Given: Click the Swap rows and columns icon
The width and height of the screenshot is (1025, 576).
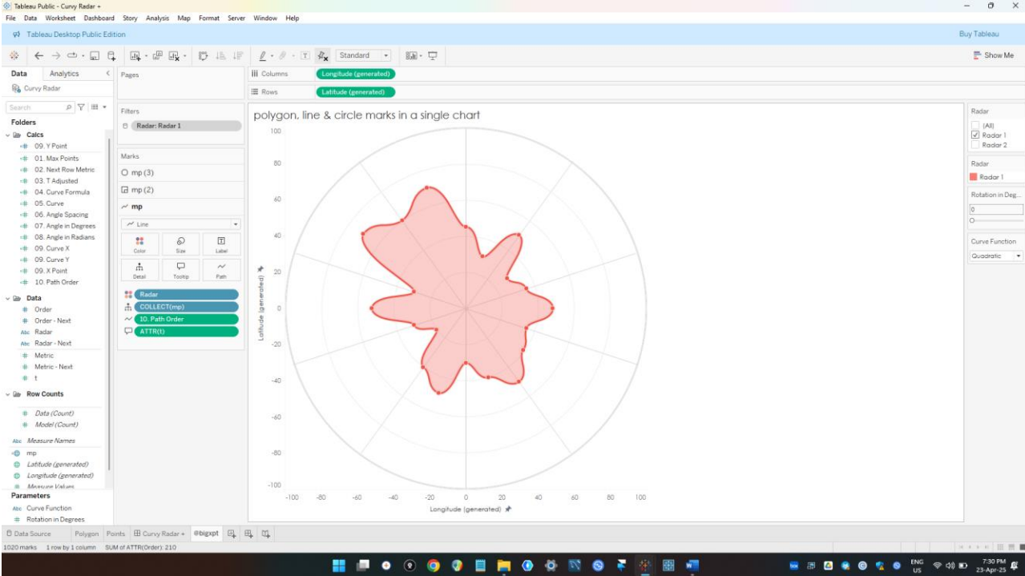Looking at the screenshot, I should tap(204, 56).
